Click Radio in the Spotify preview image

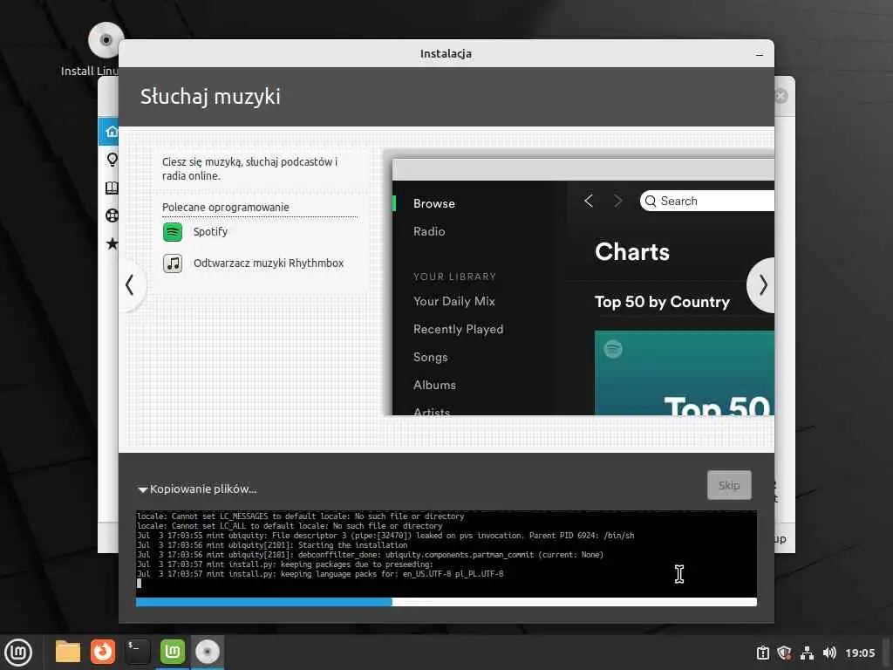point(429,232)
